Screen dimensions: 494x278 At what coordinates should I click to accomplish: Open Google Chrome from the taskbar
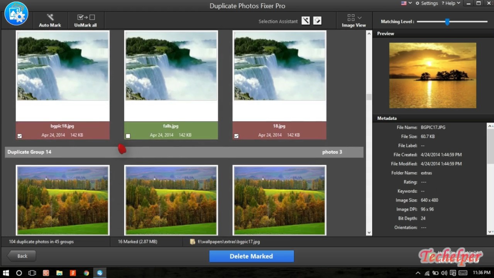[86, 273]
